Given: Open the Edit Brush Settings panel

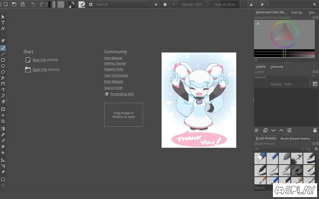Looking at the screenshot, I should pos(82,4).
